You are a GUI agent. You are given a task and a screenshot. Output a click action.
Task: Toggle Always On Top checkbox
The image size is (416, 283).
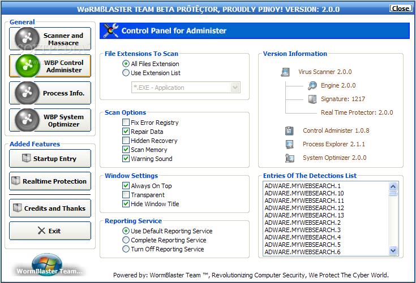(126, 186)
